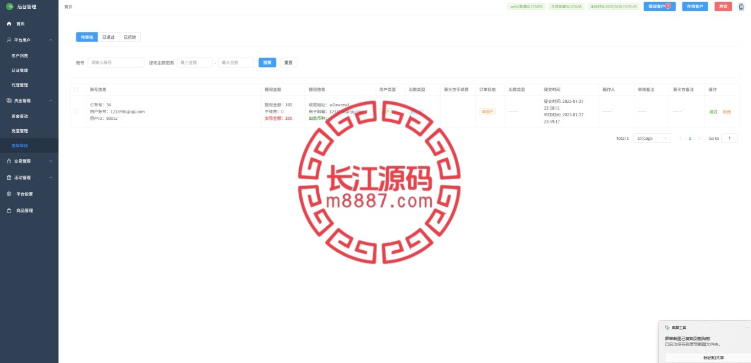Click the 提交时间 column header
Screen dimensions: 751x363
pos(552,89)
